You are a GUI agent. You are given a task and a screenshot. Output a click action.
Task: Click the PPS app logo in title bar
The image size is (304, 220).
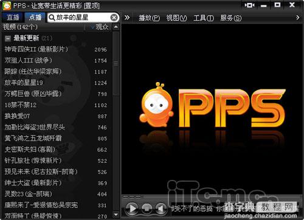[x=7, y=5]
